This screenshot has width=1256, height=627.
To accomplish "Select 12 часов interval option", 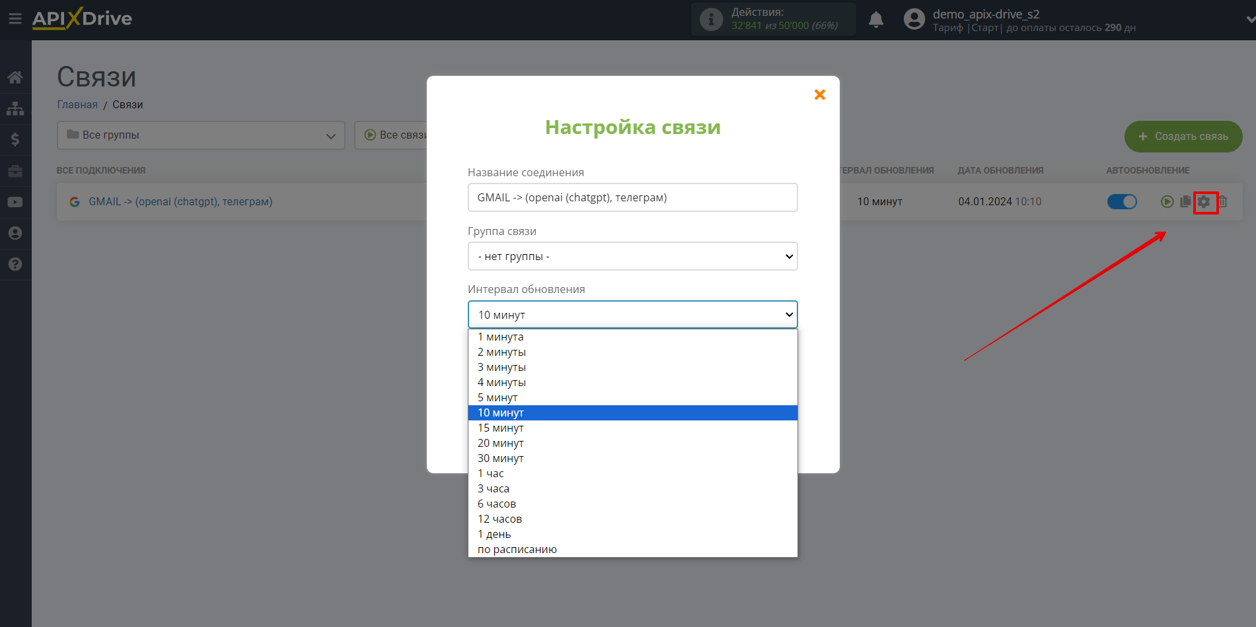I will click(x=632, y=519).
